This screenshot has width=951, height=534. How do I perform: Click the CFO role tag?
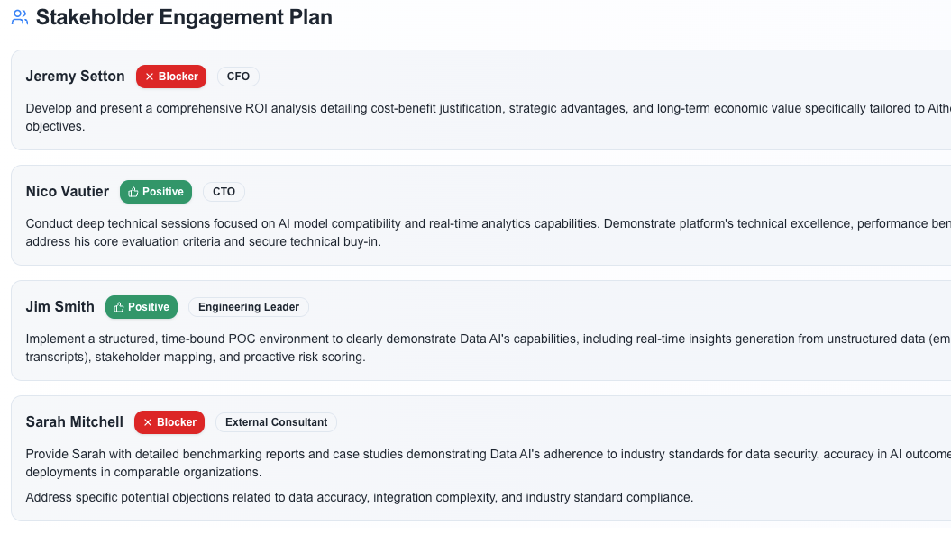coord(238,77)
